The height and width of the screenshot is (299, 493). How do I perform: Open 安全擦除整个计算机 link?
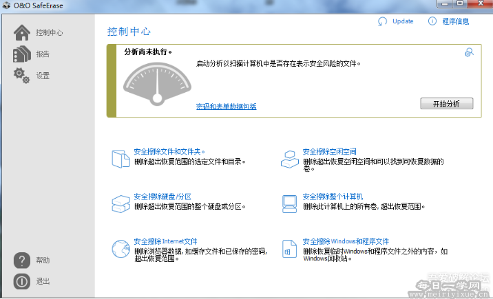[333, 197]
